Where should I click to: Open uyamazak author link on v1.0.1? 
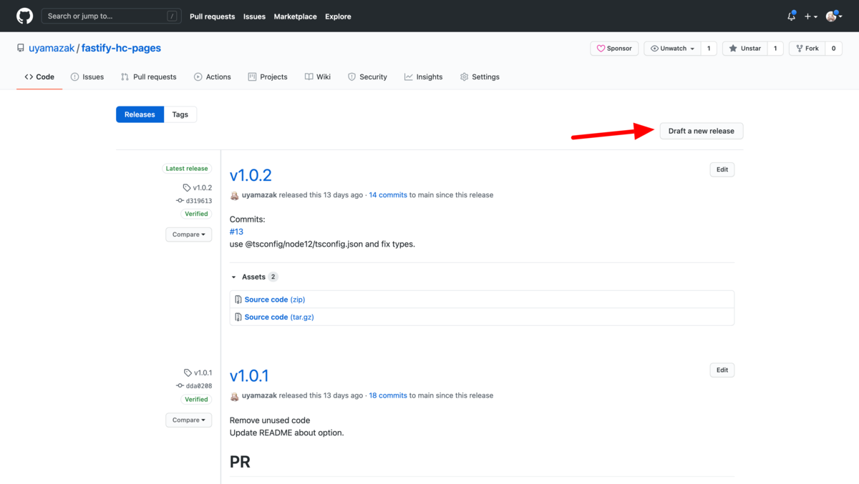pyautogui.click(x=259, y=395)
